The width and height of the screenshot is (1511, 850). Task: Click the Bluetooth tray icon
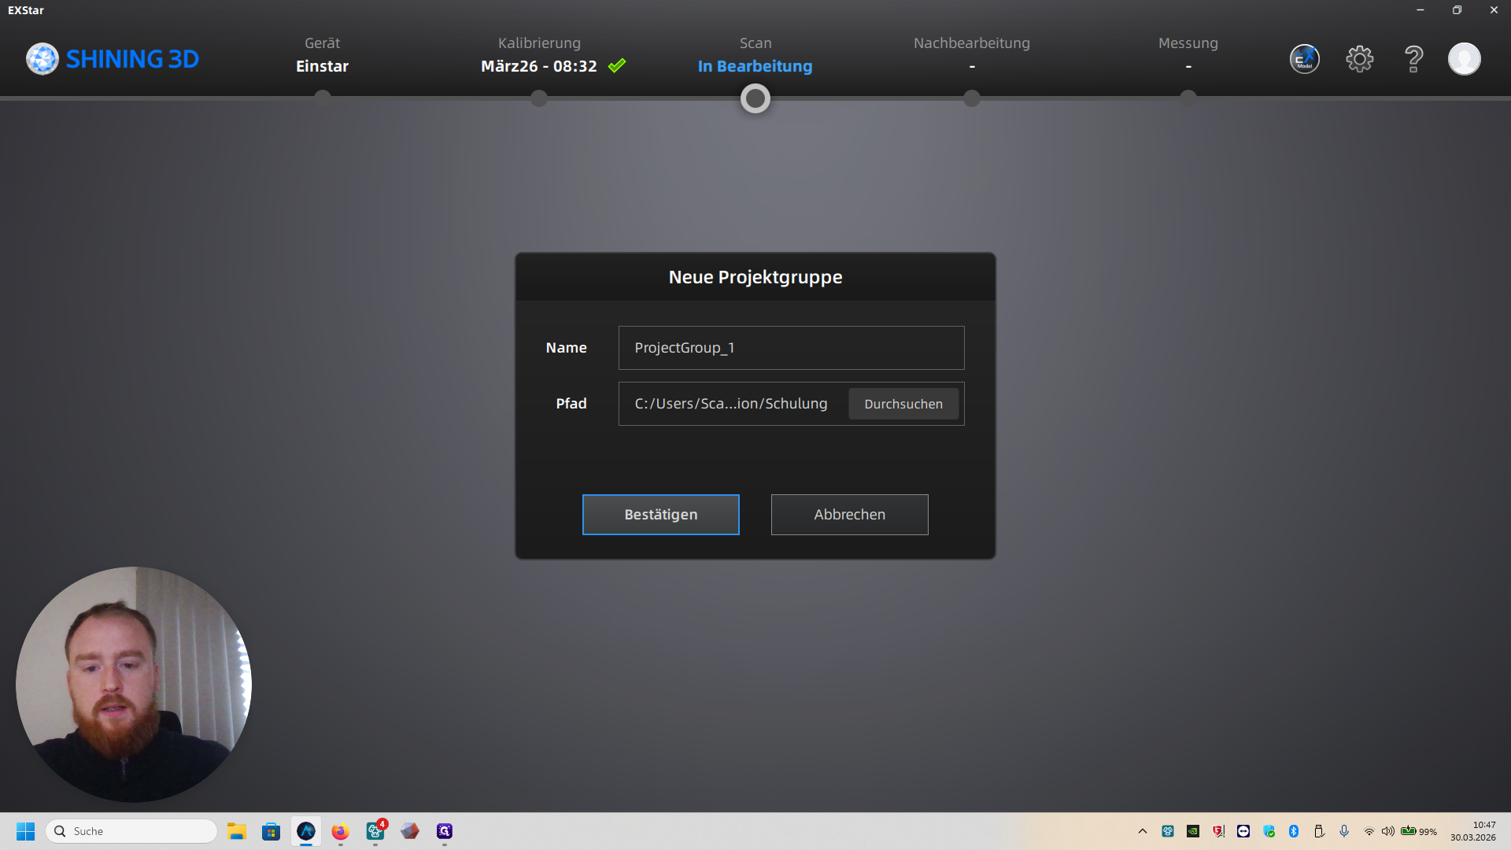[x=1294, y=831]
